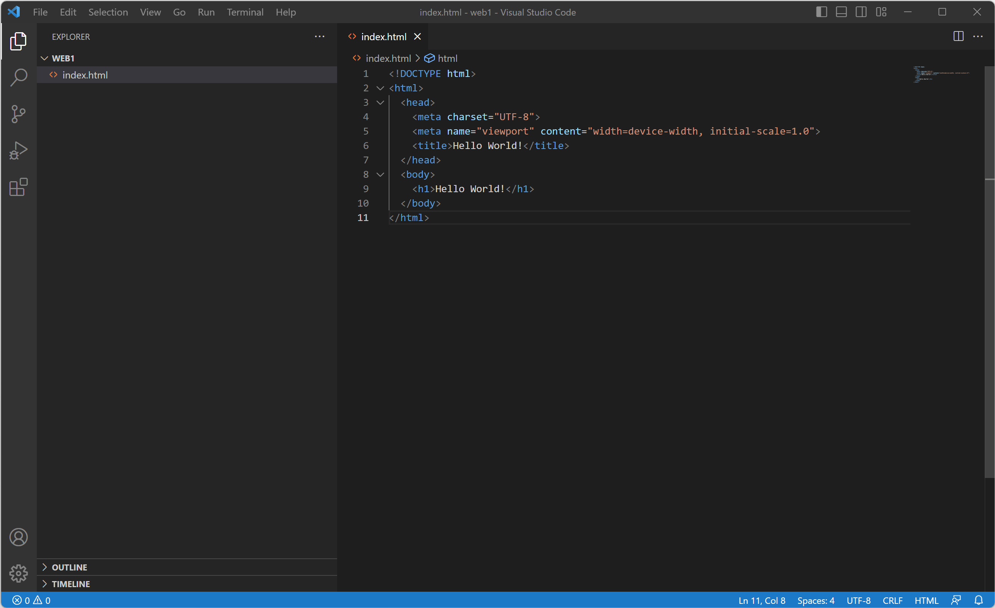Open the Selection menu

point(108,12)
